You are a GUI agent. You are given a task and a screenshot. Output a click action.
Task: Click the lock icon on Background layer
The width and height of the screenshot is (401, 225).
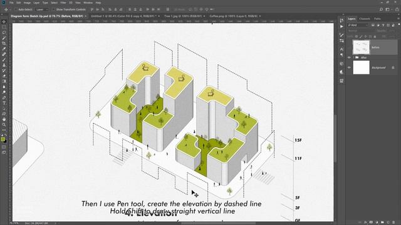[x=393, y=67]
